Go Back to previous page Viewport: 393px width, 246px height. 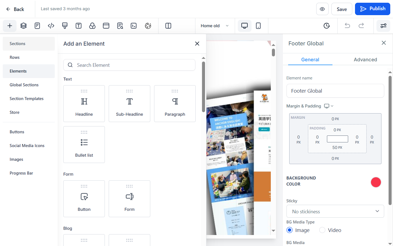coord(15,9)
